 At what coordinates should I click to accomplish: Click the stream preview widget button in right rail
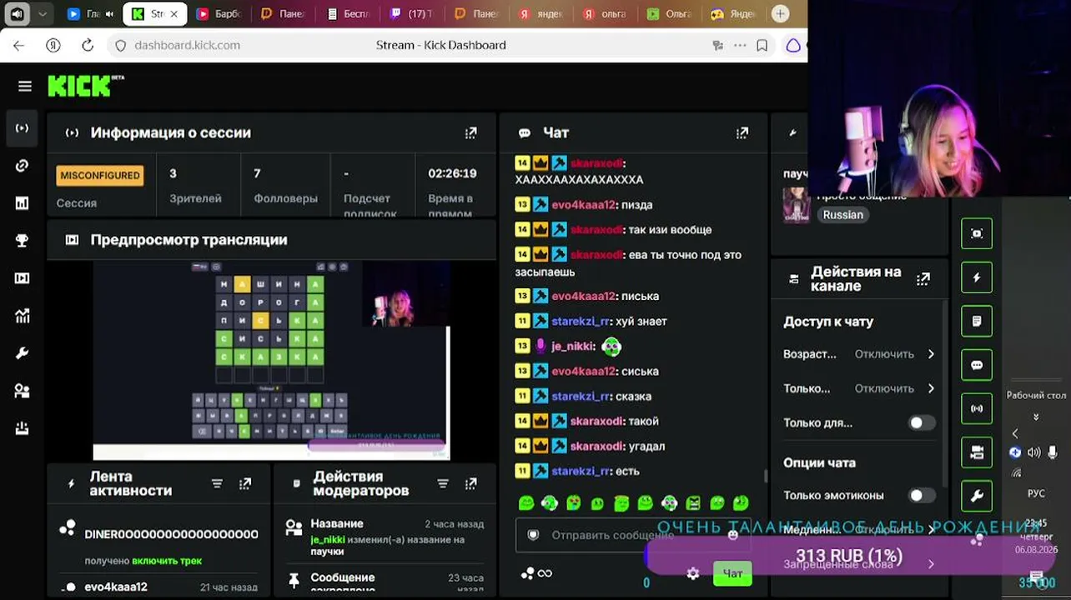click(977, 233)
